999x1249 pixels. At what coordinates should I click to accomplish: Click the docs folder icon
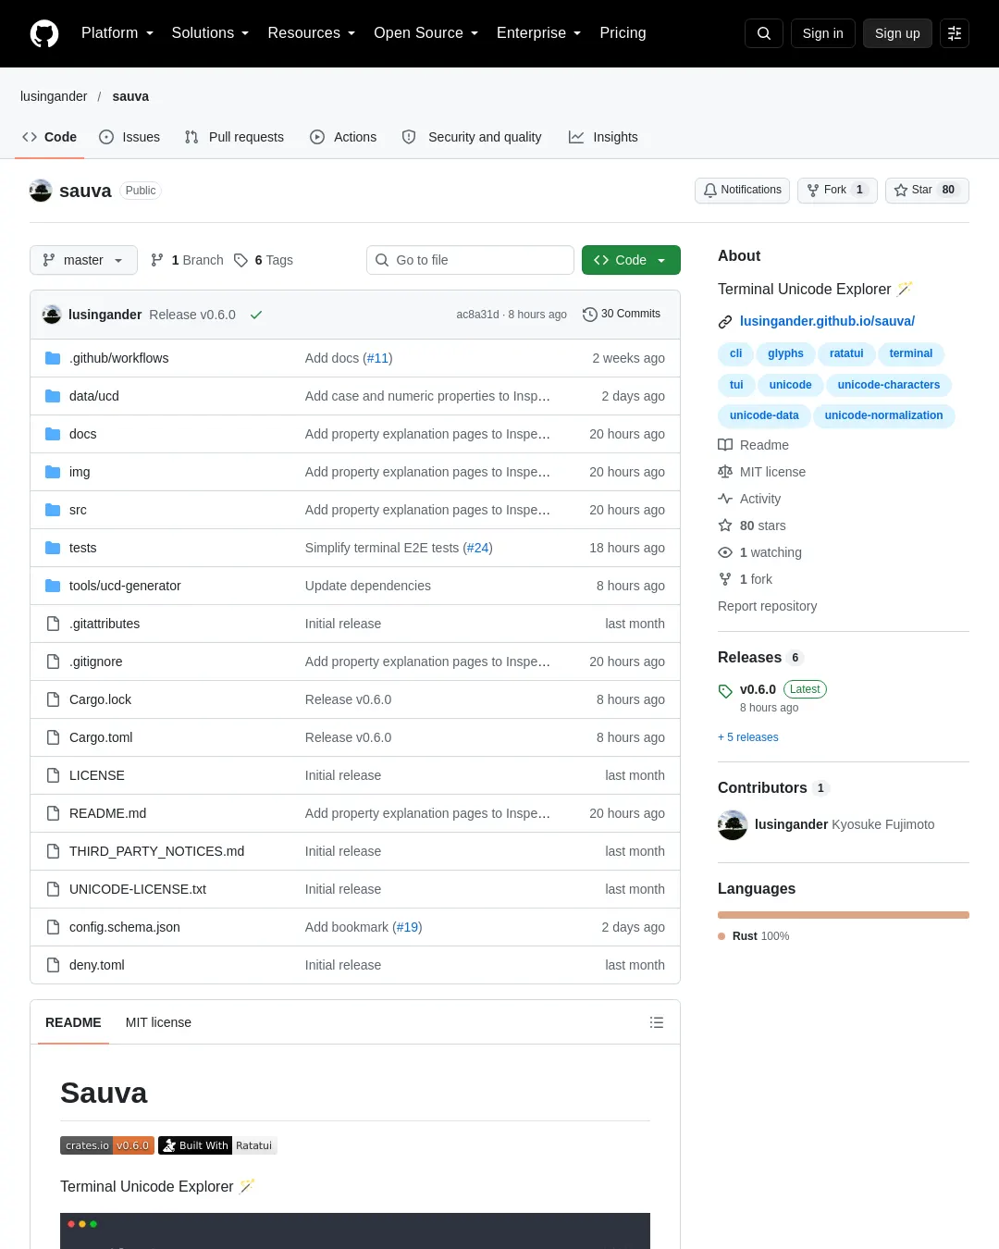click(x=53, y=434)
